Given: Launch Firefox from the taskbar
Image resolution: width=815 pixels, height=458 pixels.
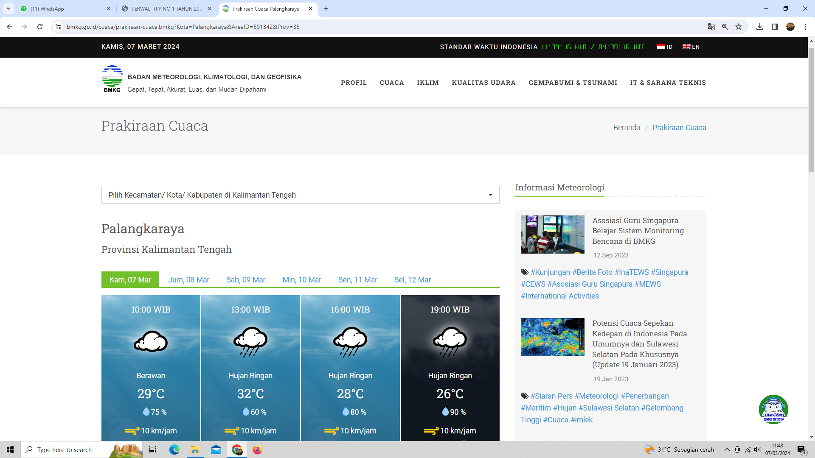Looking at the screenshot, I should [x=258, y=450].
